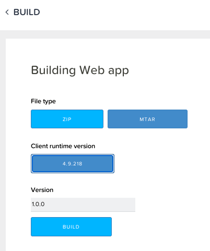Place the cursor in the 1.0.0 version box
The image size is (210, 251).
coord(83,205)
